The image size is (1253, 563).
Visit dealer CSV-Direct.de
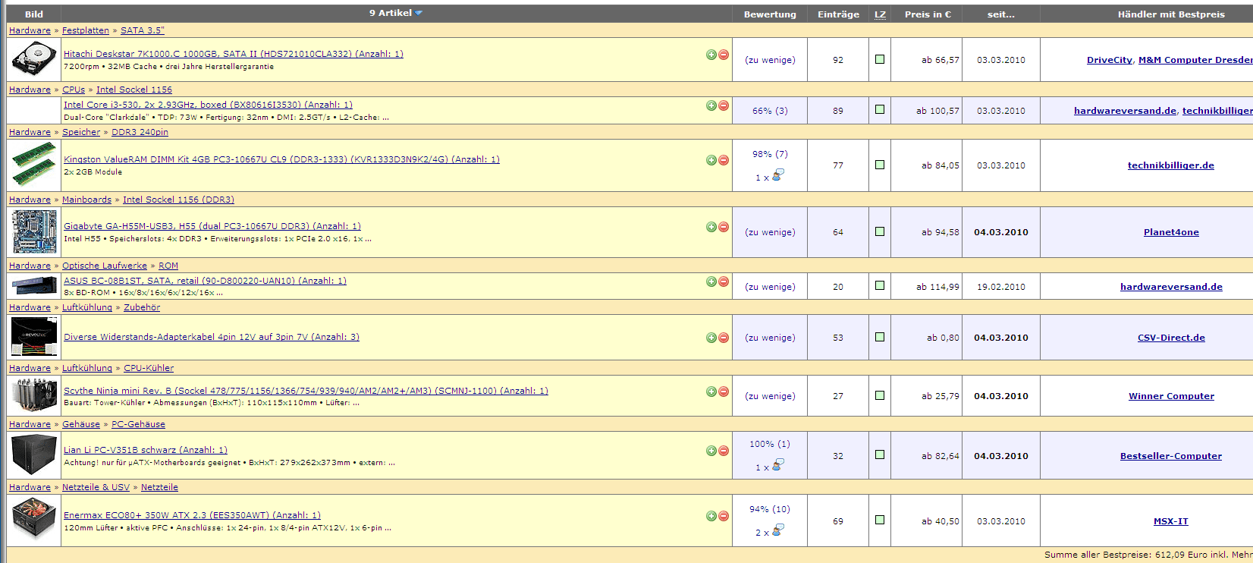click(1171, 338)
